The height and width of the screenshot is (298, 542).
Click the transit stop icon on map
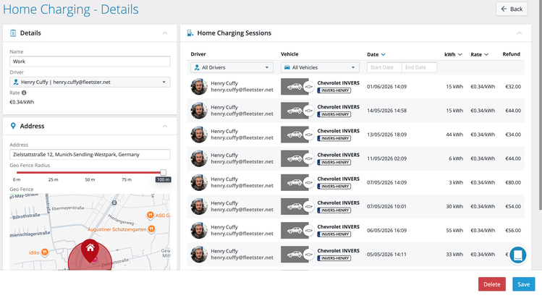coord(114,203)
